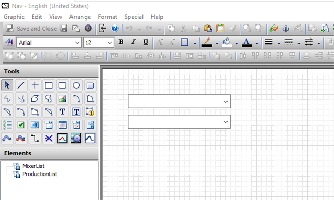Open the Format menu
Image resolution: width=334 pixels, height=200 pixels.
pos(108,17)
